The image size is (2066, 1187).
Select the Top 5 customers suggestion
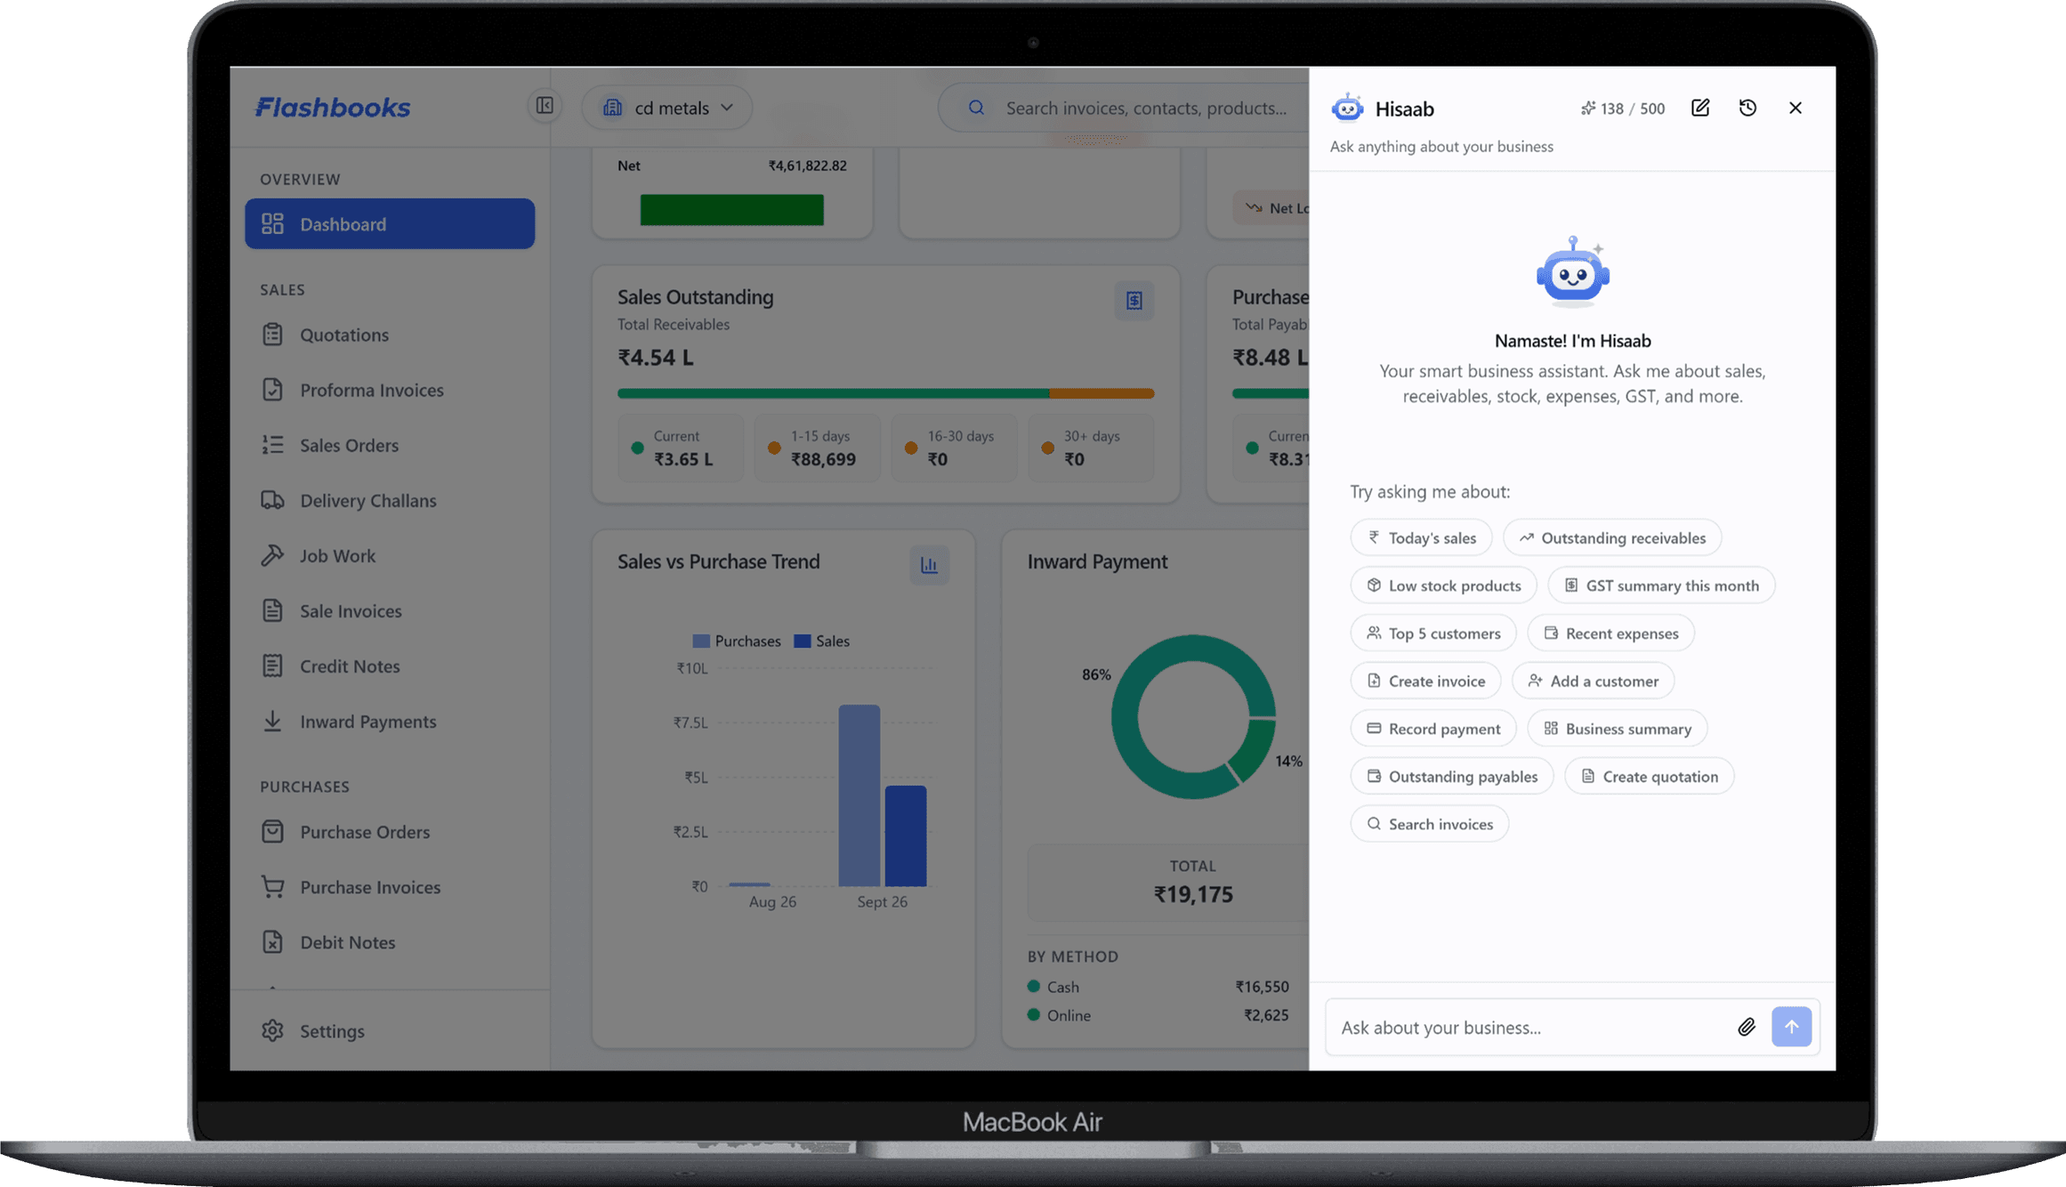point(1433,633)
